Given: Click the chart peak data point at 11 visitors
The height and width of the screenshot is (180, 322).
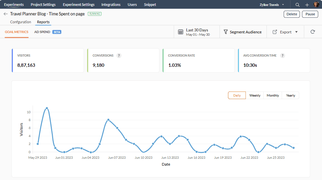Looking at the screenshot, I should click(x=47, y=108).
